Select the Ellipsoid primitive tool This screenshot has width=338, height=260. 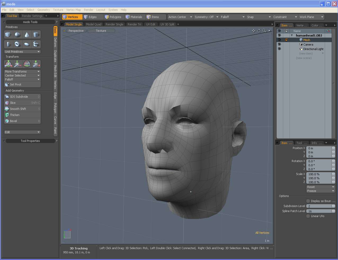point(27,44)
